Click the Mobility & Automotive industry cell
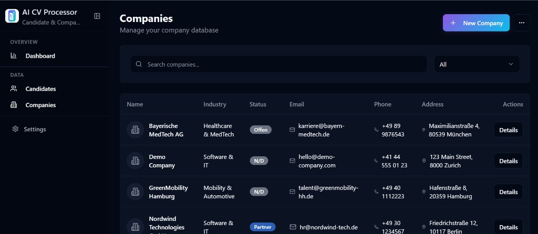The width and height of the screenshot is (538, 234). click(x=219, y=192)
